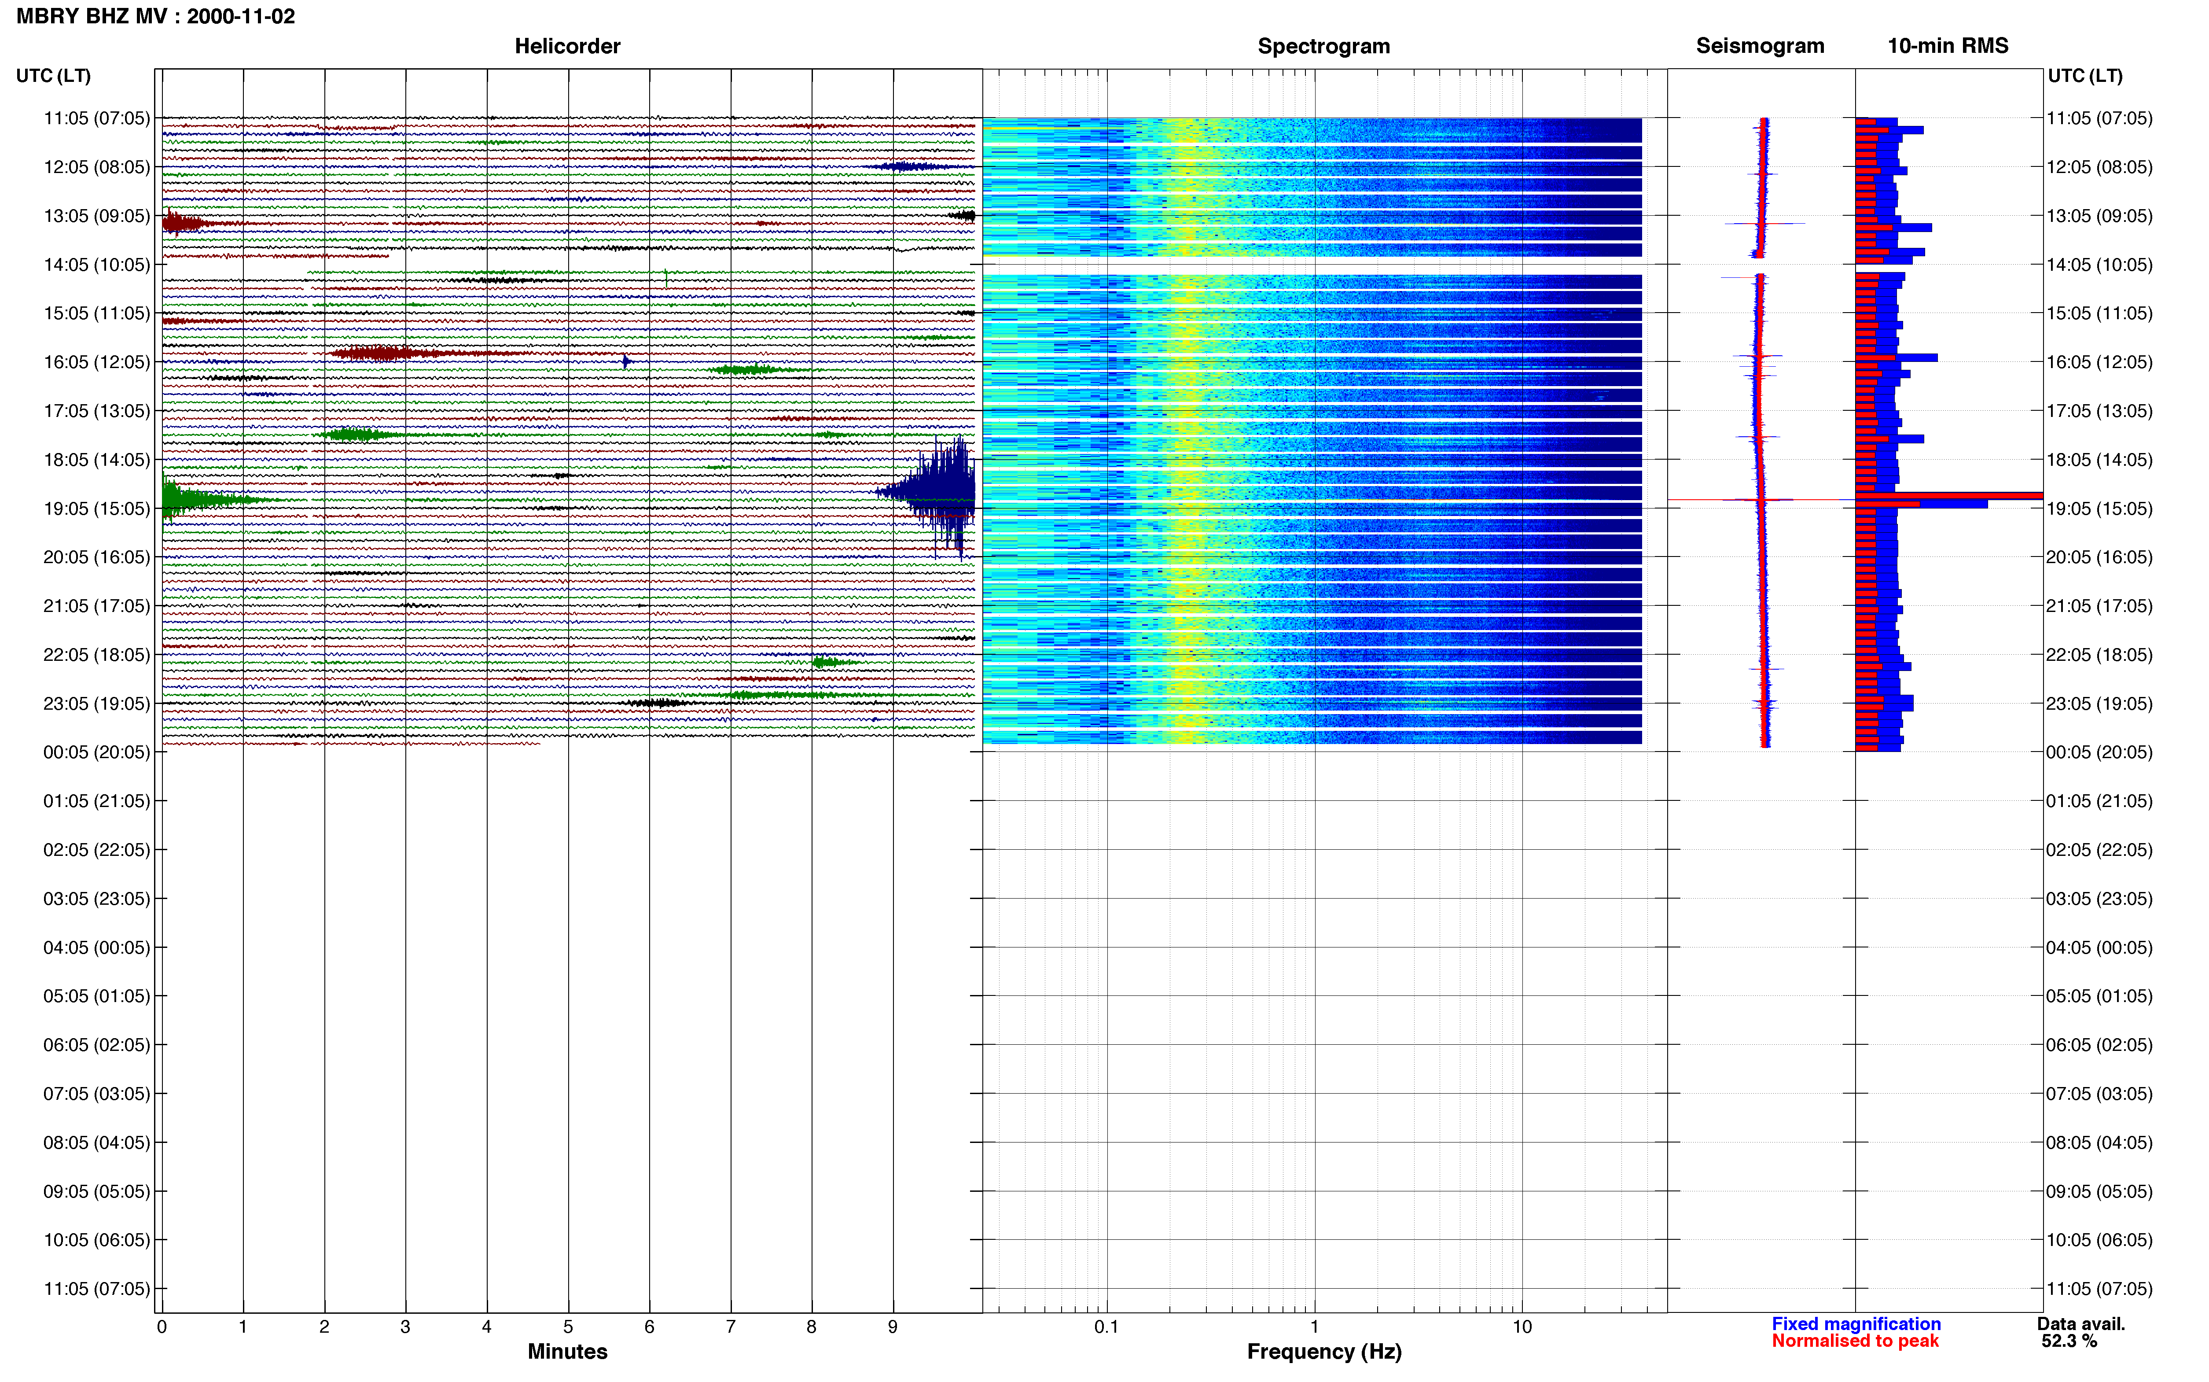Click Helicorder-side time label "21:05 (17:05)"
Viewport: 2209px width, 1382px height.
pyautogui.click(x=97, y=606)
